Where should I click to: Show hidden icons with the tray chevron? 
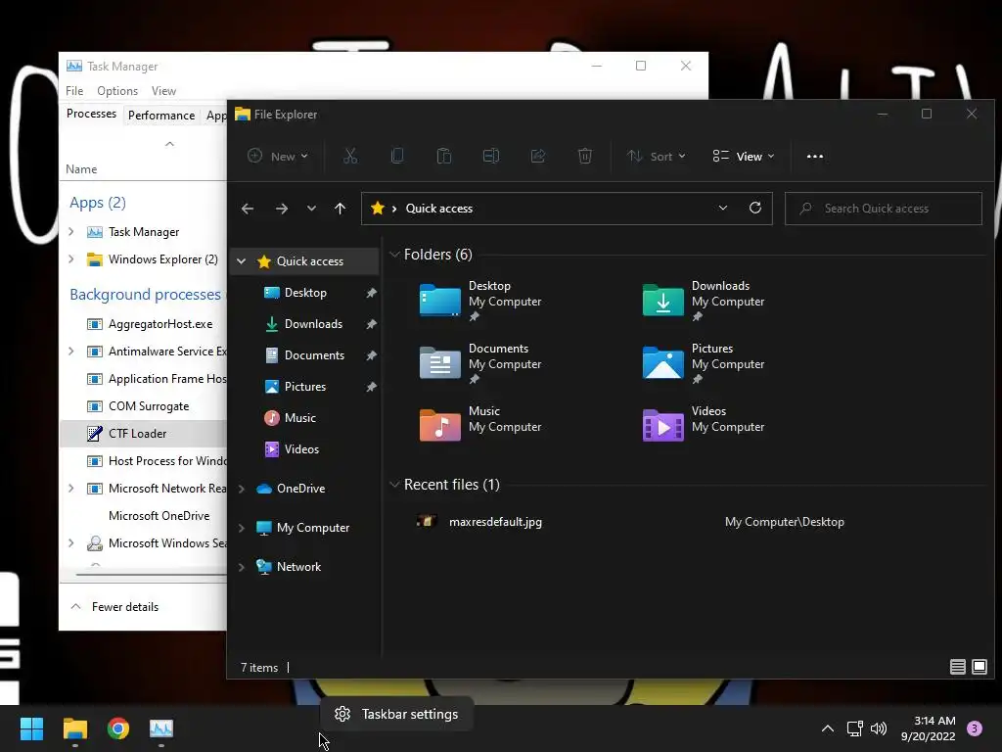(x=828, y=728)
